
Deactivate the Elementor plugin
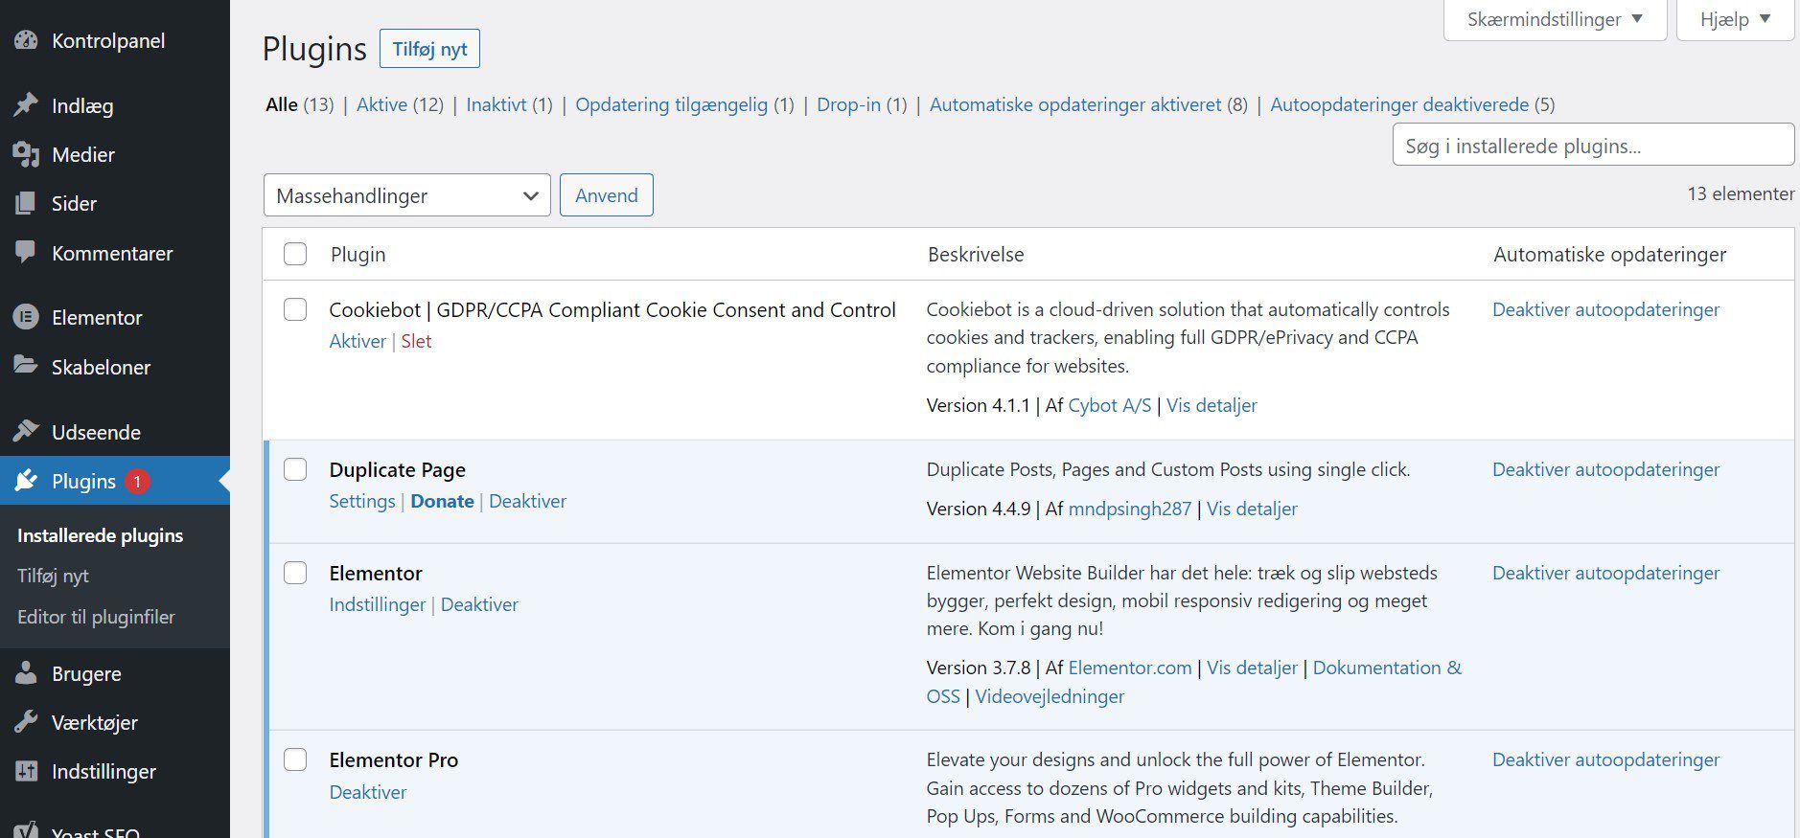pyautogui.click(x=479, y=604)
